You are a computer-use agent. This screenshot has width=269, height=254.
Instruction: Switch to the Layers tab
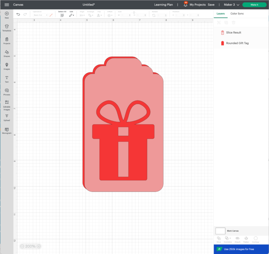click(x=221, y=14)
